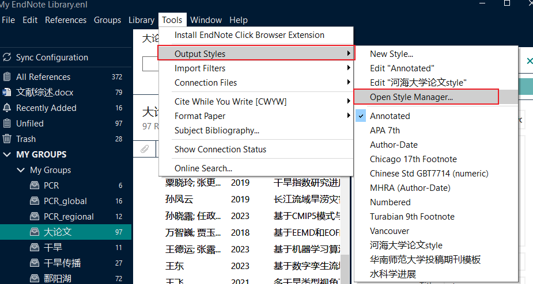Viewport: 533px width, 284px height.
Task: Click the Unfiled clipboard icon
Action: point(7,123)
